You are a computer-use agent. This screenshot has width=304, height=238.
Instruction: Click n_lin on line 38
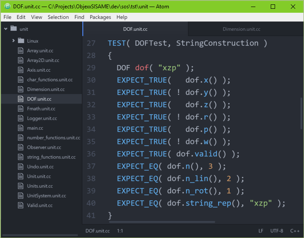197,179
